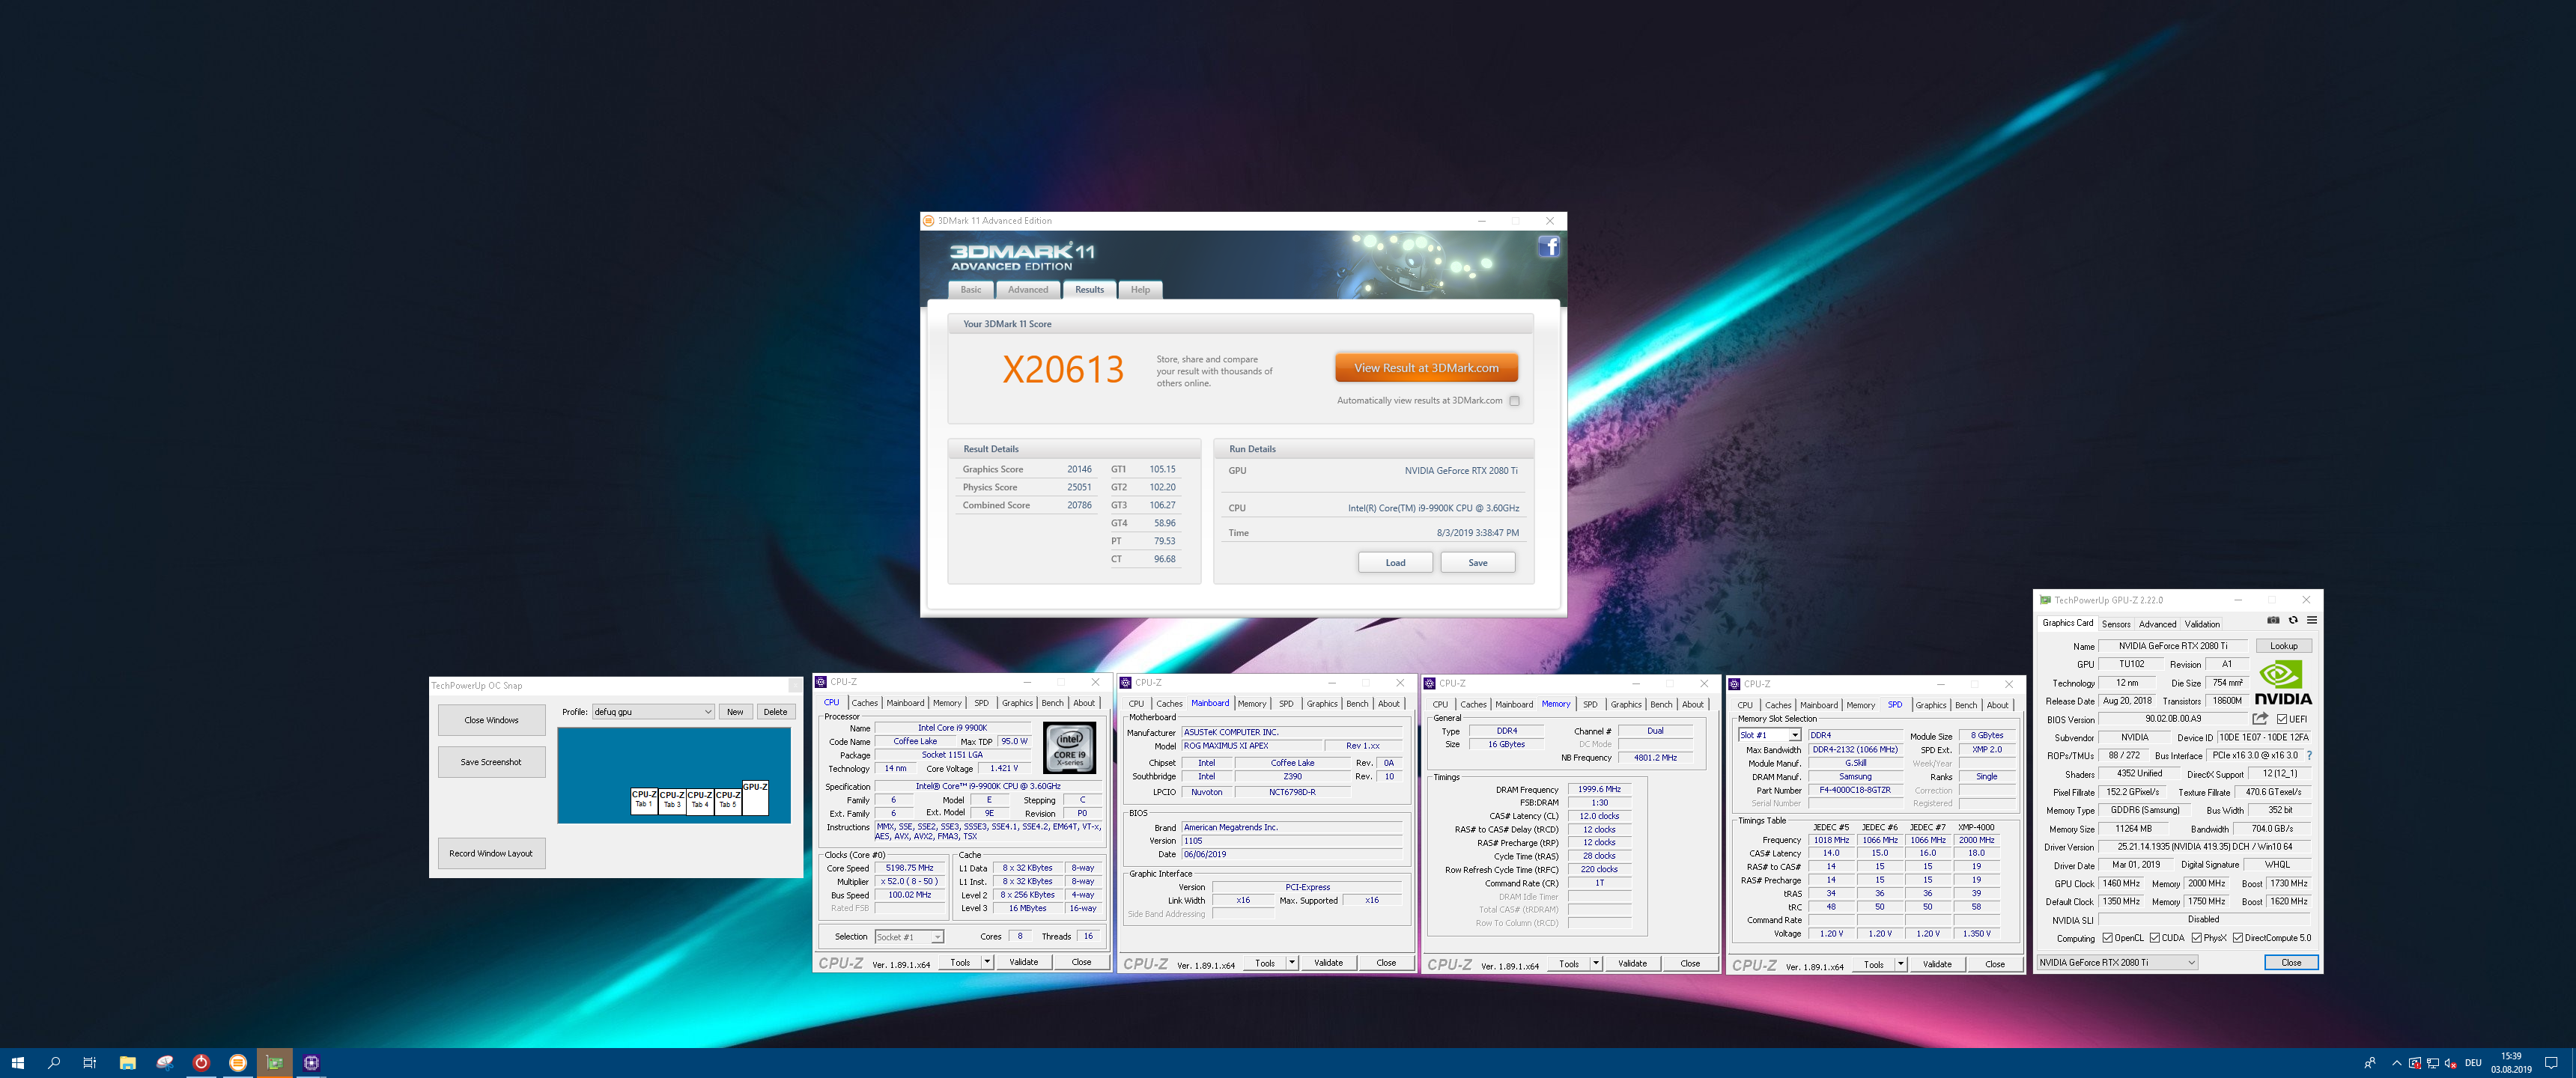Click 3DMark 11 title bar app icon
The height and width of the screenshot is (1078, 2576).
click(929, 220)
